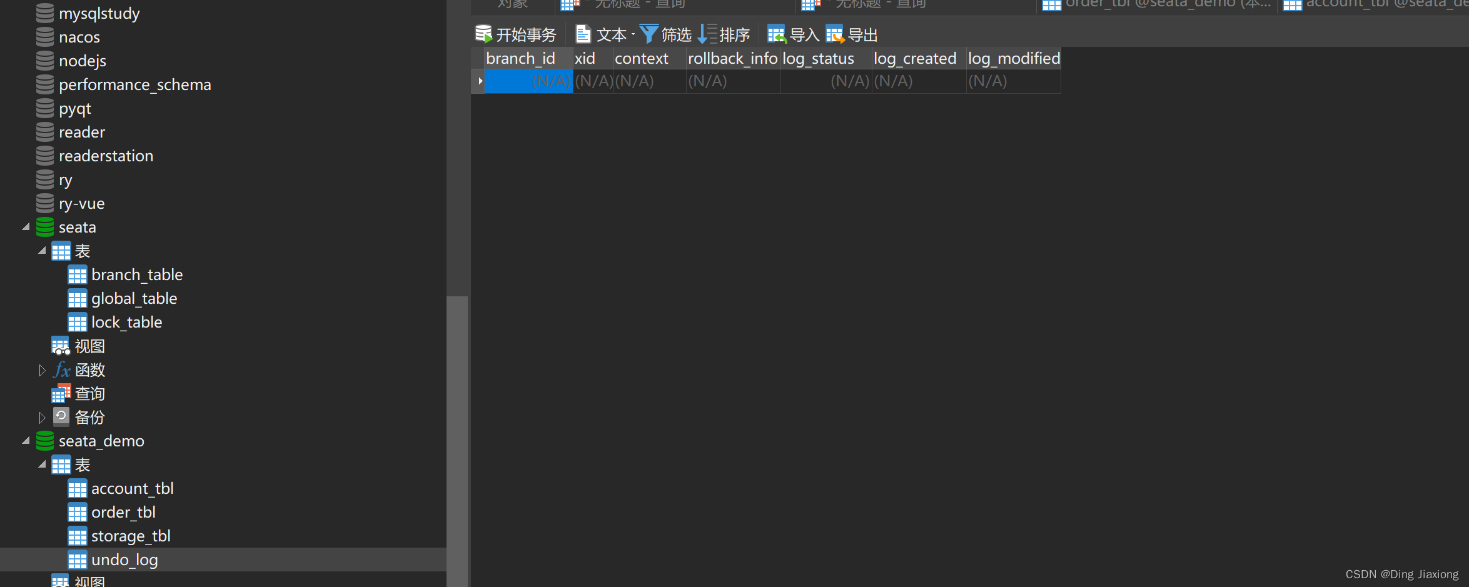Select the nacos database icon
Viewport: 1469px width, 587px height.
tap(45, 37)
